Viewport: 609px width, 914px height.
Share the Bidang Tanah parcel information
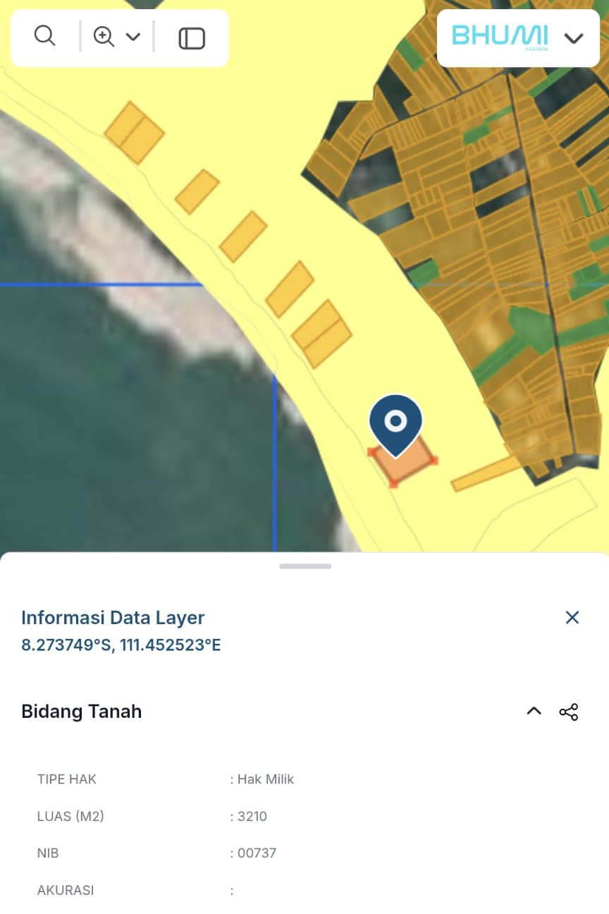[x=569, y=712]
